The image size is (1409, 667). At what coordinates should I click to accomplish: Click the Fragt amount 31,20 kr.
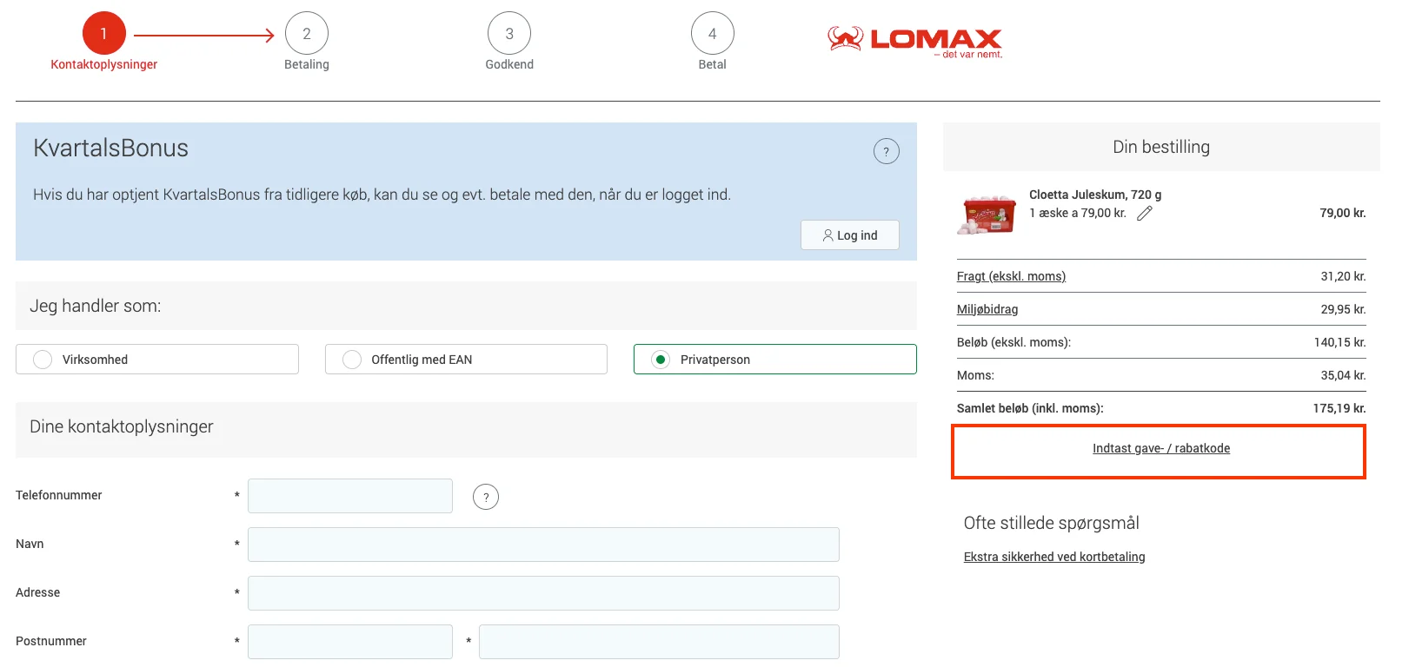pos(1343,276)
